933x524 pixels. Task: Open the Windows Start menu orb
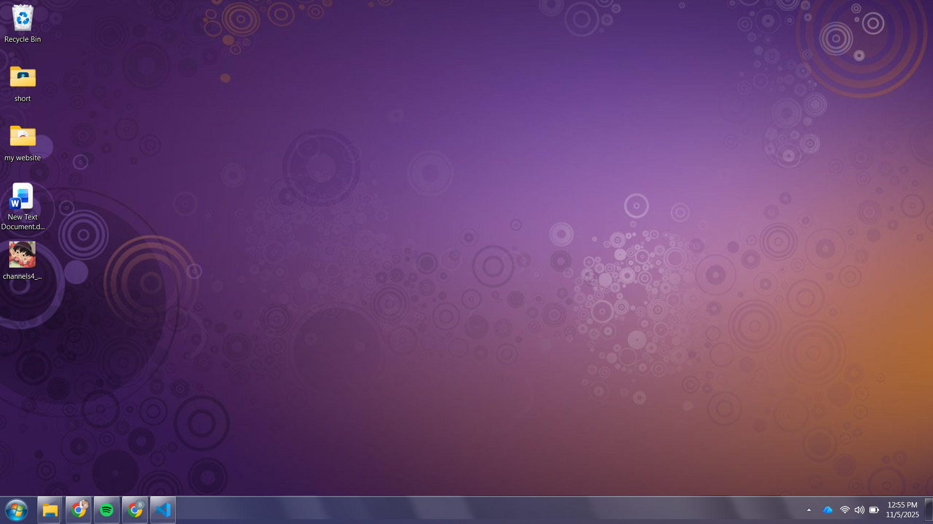pyautogui.click(x=16, y=510)
